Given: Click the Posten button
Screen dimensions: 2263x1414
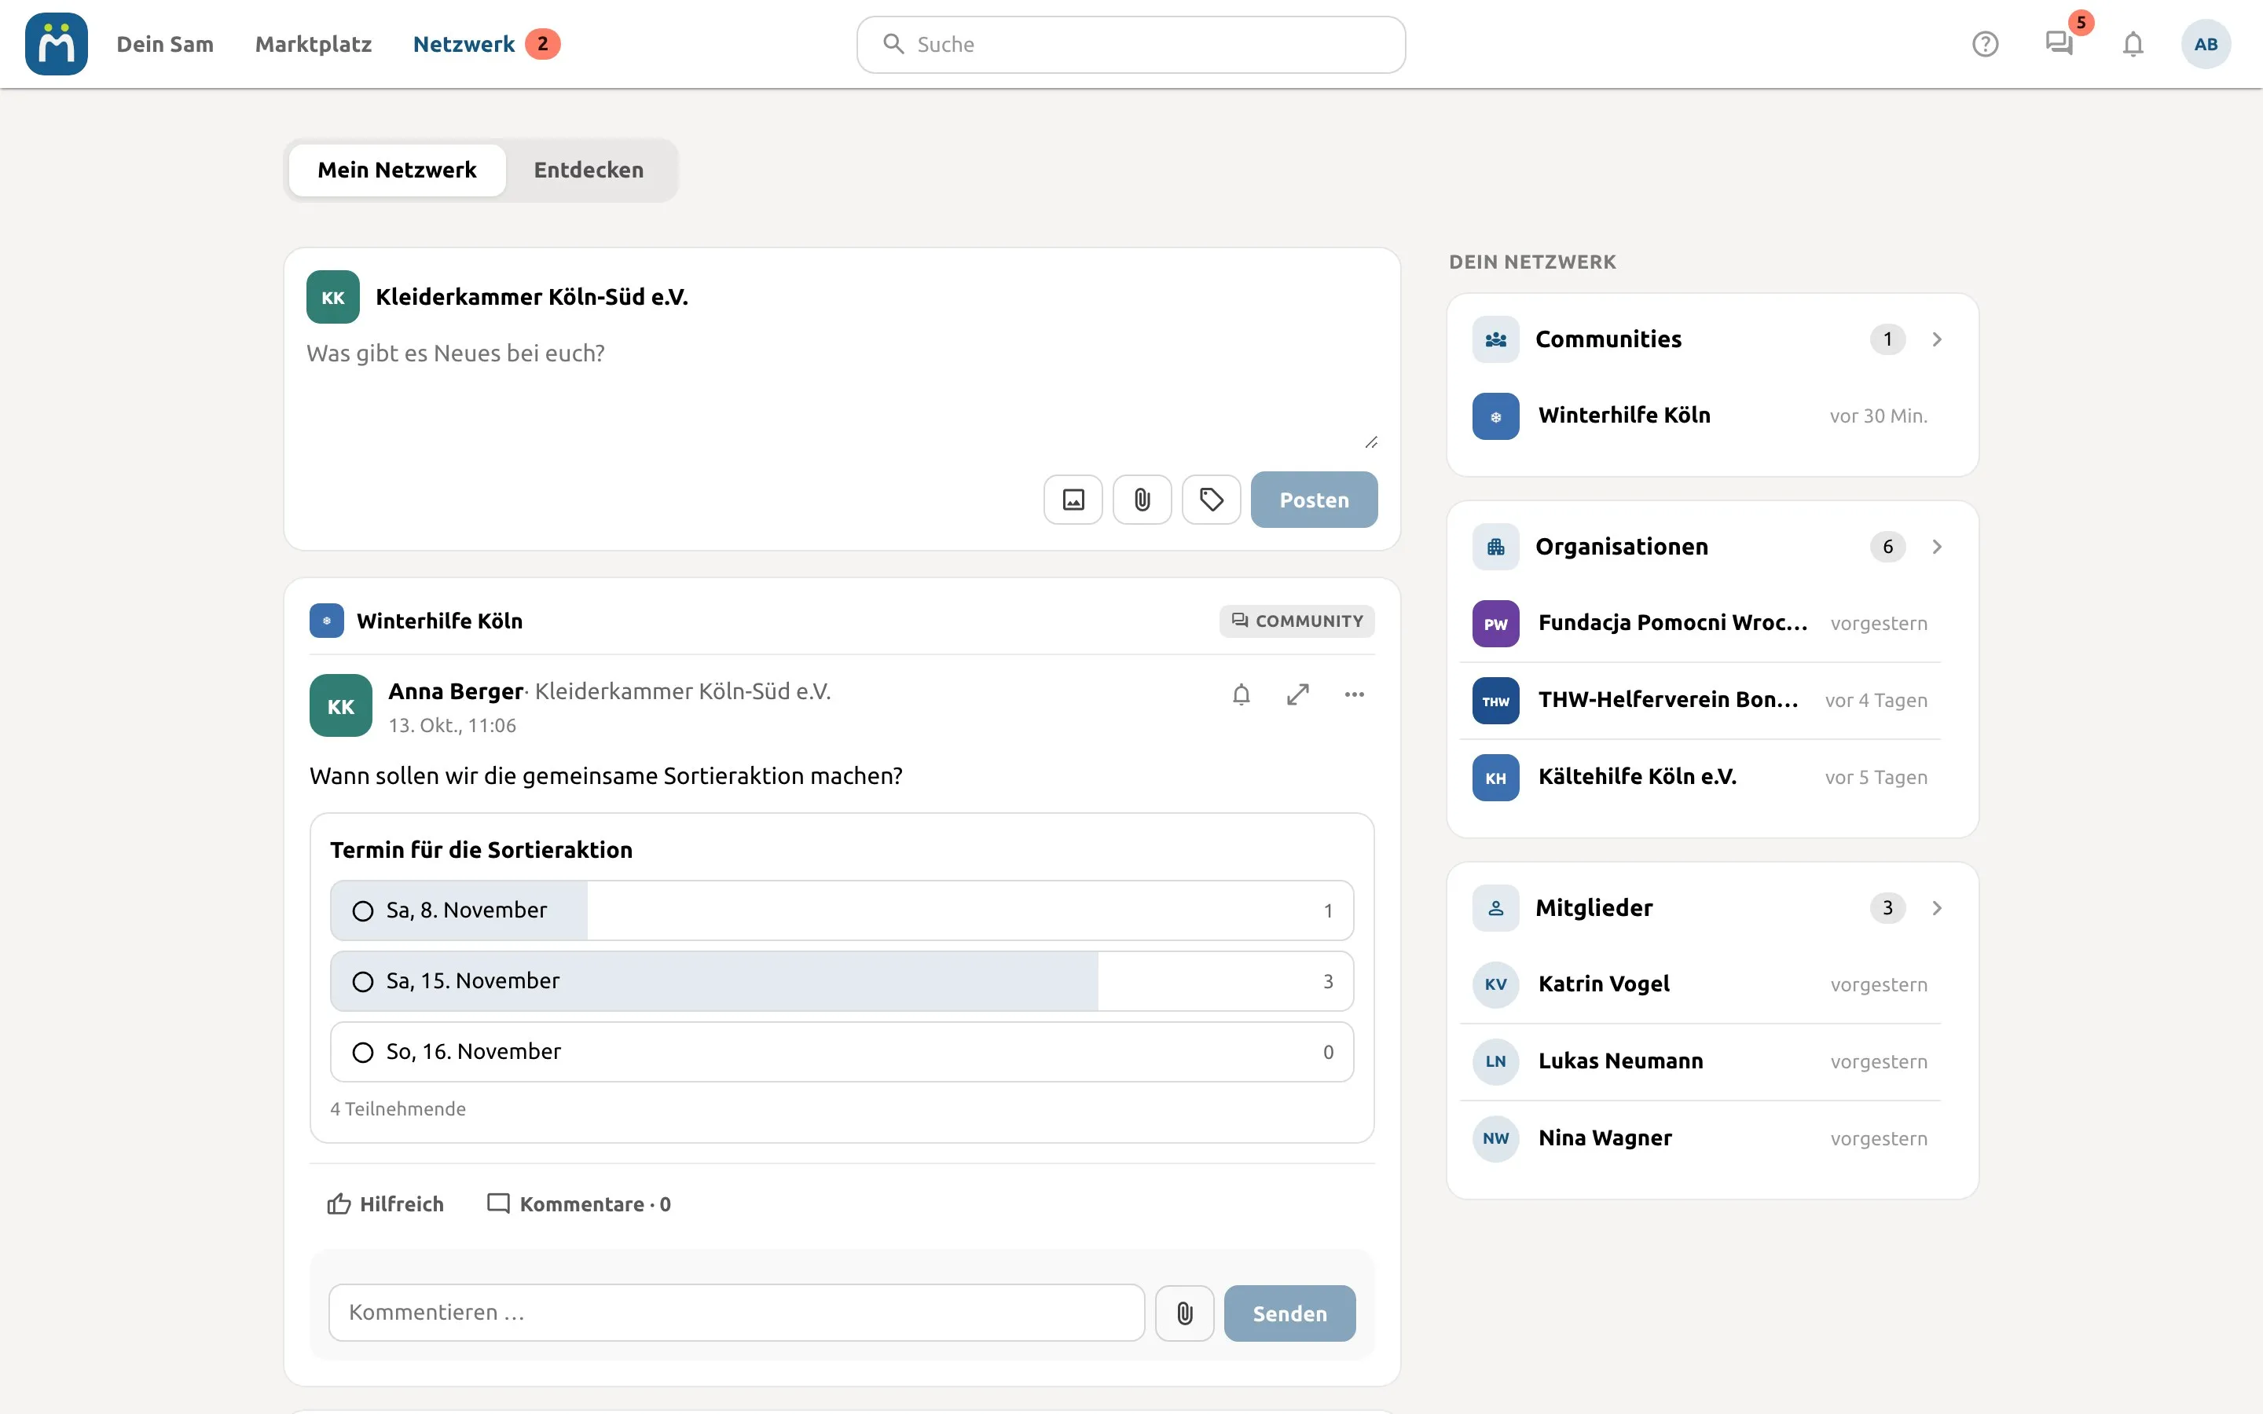Looking at the screenshot, I should (1314, 500).
